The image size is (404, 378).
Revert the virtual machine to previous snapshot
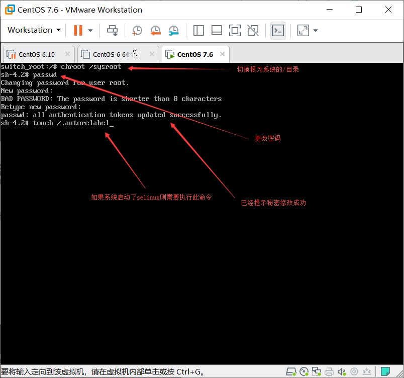(155, 30)
